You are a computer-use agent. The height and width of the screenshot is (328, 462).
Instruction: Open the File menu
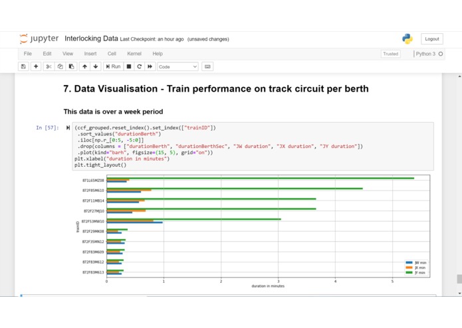pos(28,54)
